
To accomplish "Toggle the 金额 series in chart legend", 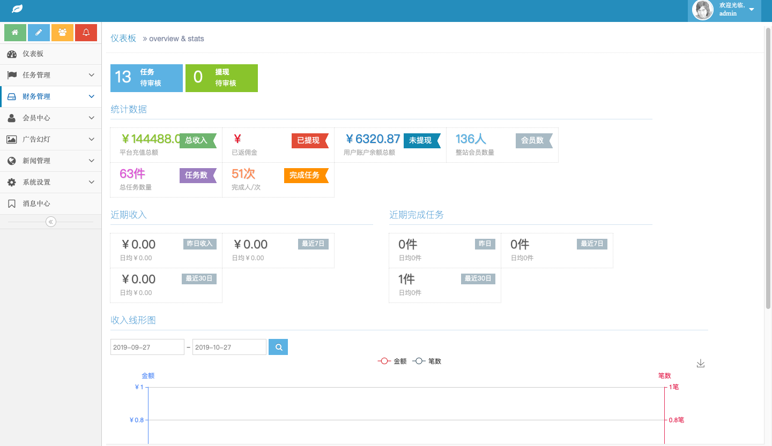I will 392,361.
